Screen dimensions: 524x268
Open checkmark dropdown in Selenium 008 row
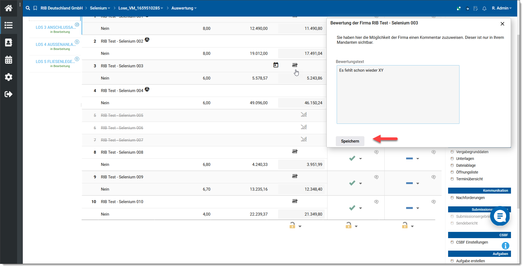361,159
